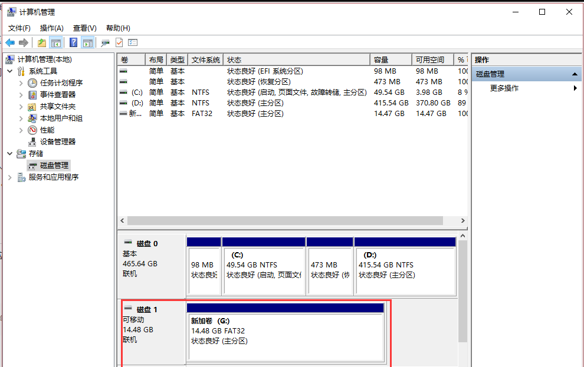Expand the 服务和应用程序 tree node
The height and width of the screenshot is (367, 584).
(x=9, y=177)
